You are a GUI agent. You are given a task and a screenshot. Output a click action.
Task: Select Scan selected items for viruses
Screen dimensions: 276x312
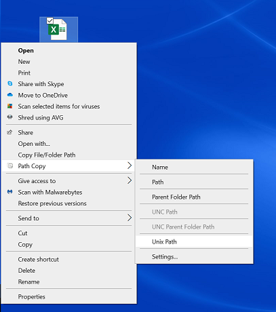click(68, 106)
